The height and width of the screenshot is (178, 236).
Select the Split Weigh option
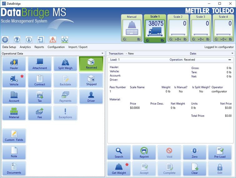click(x=65, y=64)
